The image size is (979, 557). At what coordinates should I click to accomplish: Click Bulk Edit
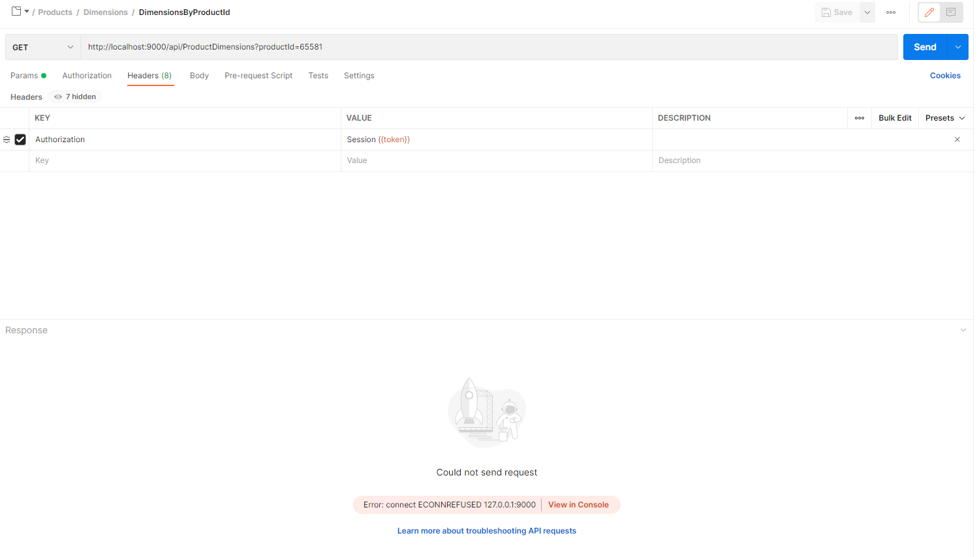[895, 118]
